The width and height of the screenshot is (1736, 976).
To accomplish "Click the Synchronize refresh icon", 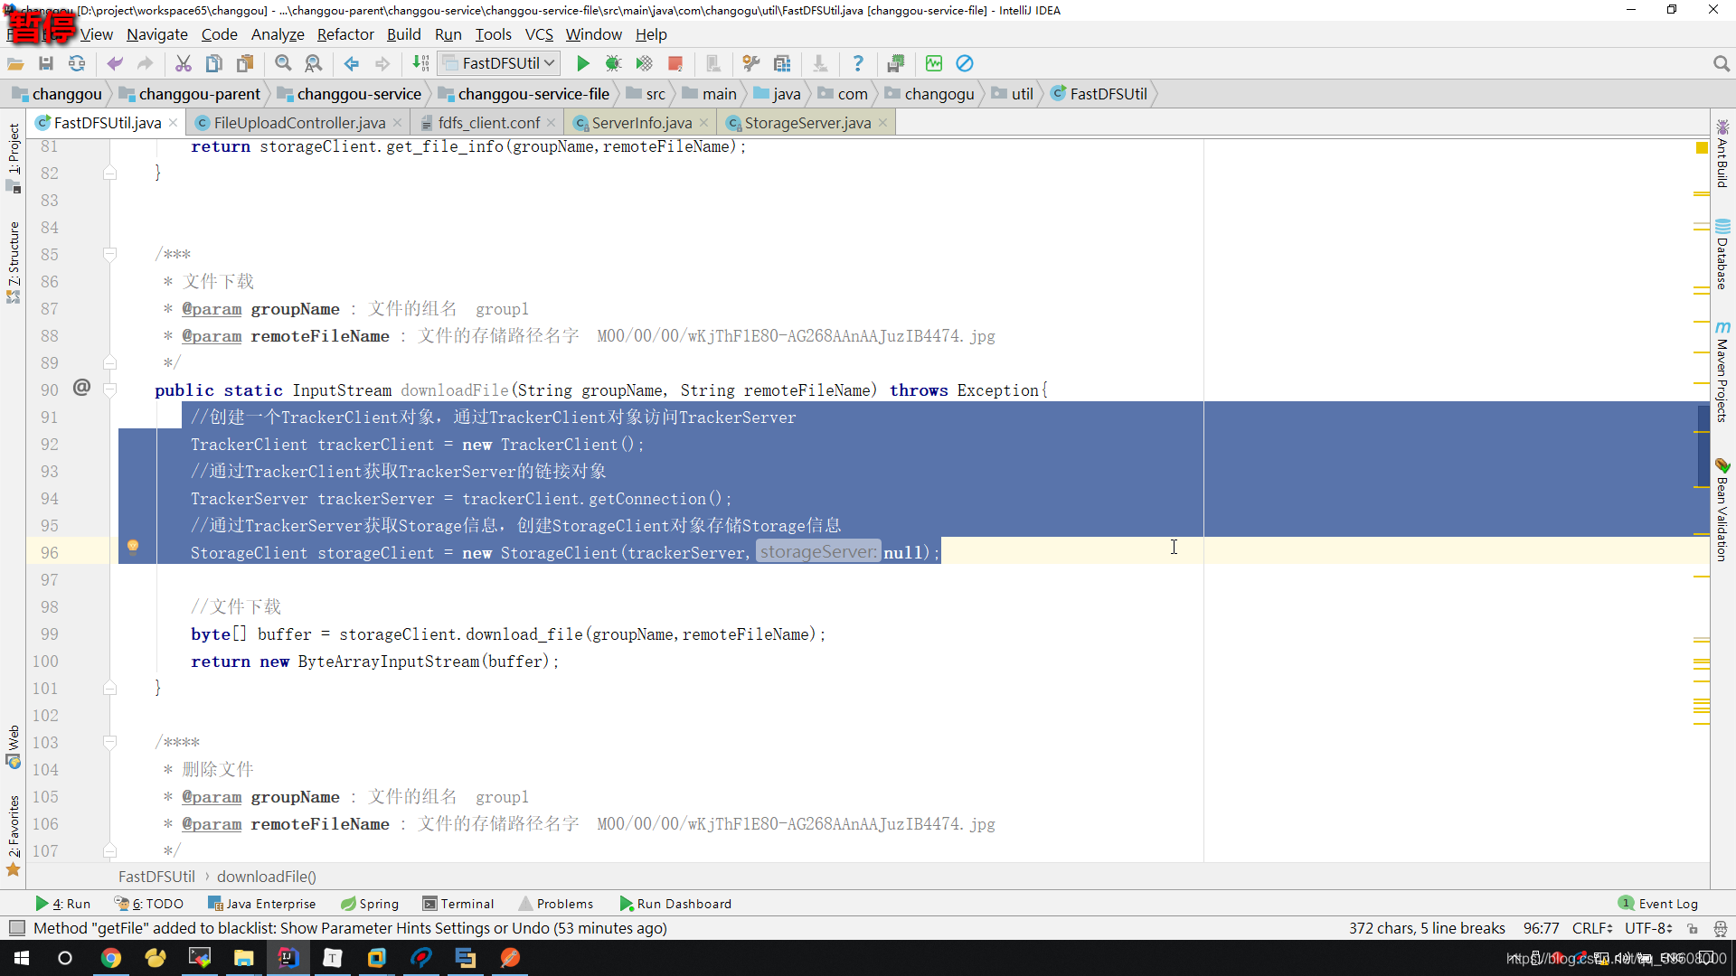I will pos(77,63).
